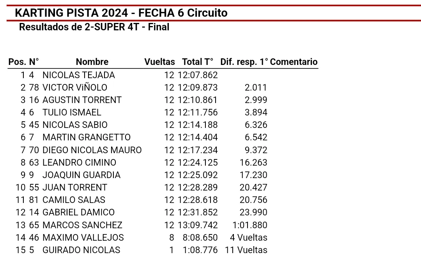This screenshot has height=271, width=421.
Task: Click the DIEGO NICOLAS MAURO entry
Action: pos(92,150)
